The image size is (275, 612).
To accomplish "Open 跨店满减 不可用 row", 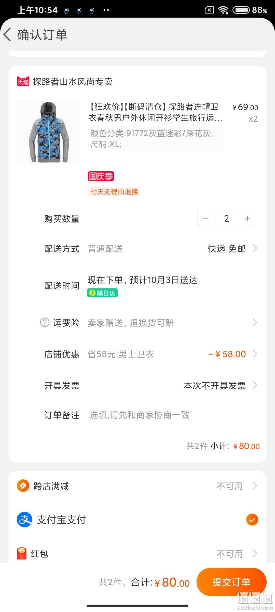I will [x=137, y=486].
